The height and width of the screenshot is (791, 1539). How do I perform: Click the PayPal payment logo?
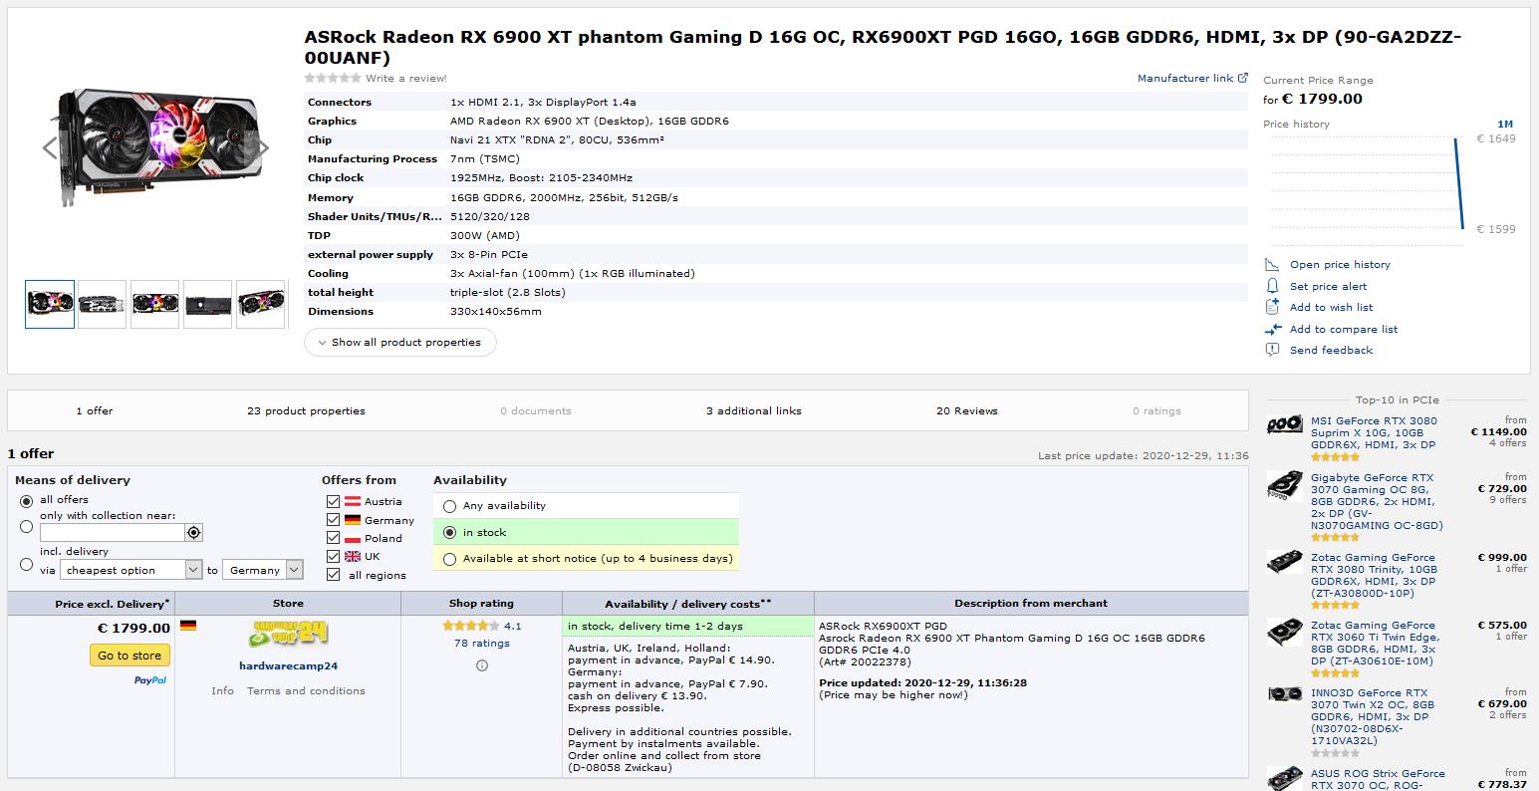(150, 680)
